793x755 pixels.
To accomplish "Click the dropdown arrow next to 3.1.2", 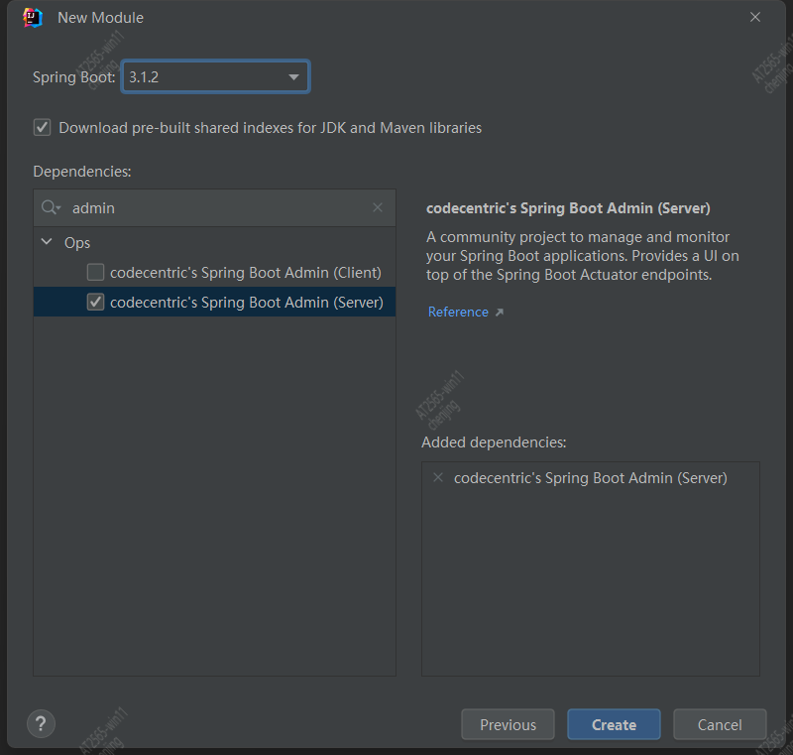I will click(293, 77).
